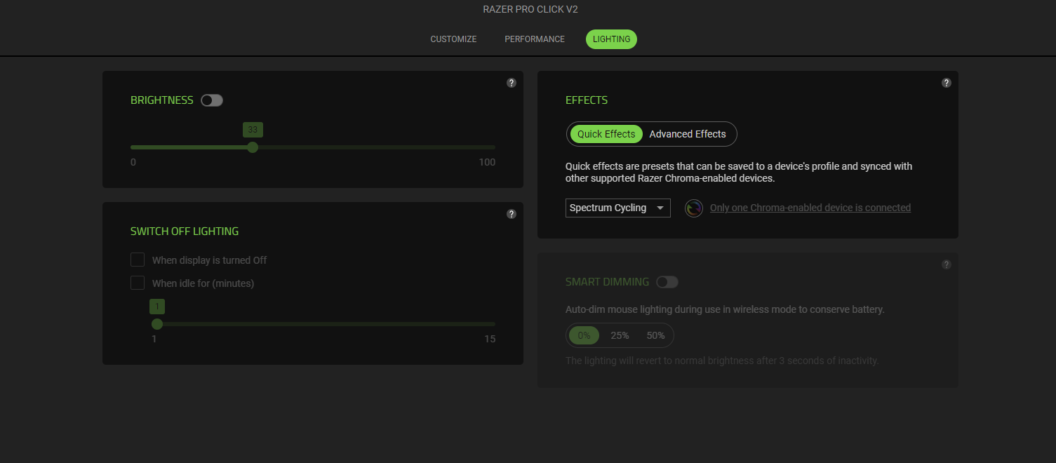Open the Smart Dimming help icon
The width and height of the screenshot is (1056, 463).
pos(947,264)
